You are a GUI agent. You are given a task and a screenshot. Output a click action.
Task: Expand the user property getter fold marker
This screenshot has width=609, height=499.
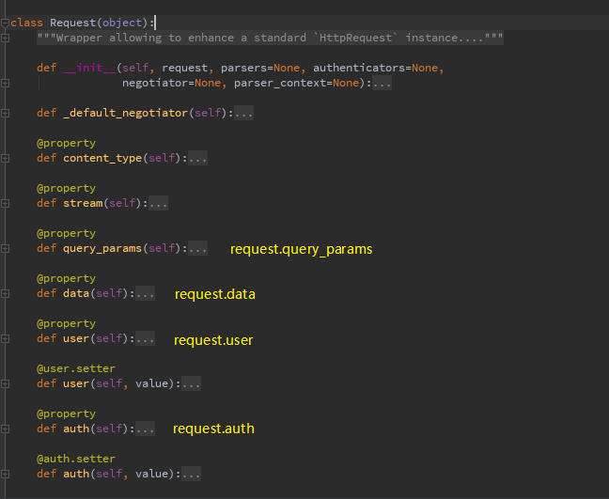pos(5,338)
